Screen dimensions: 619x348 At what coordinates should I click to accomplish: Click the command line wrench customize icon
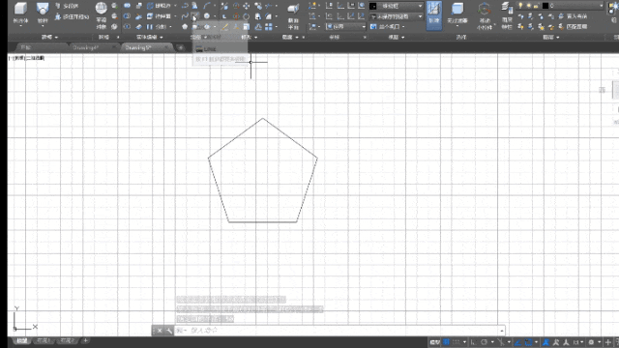169,331
